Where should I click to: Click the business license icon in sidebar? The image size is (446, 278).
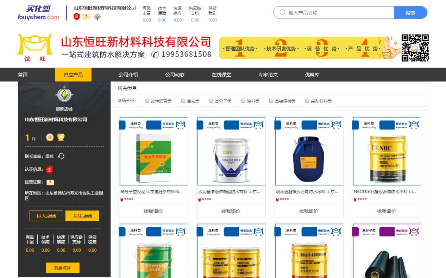(50, 182)
